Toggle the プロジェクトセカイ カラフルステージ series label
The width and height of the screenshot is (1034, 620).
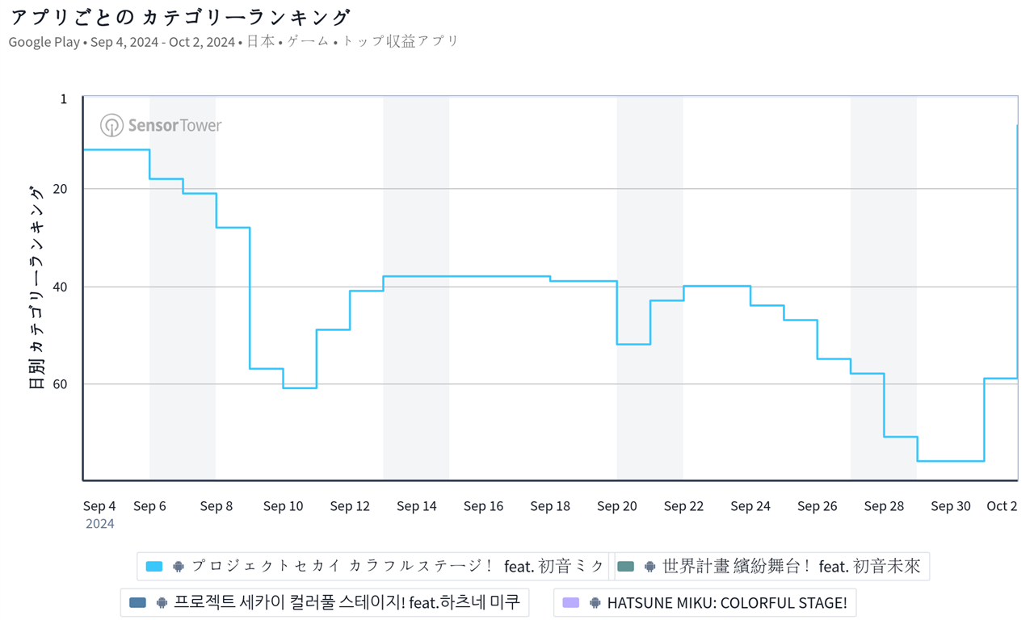[397, 567]
